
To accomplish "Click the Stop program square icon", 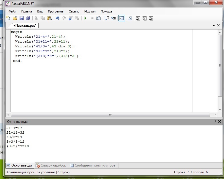I will coord(92,18).
